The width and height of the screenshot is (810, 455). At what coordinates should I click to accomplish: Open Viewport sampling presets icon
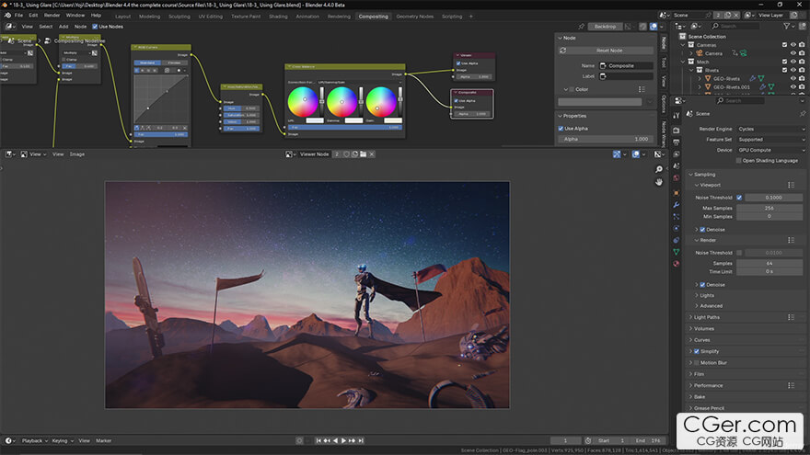tap(791, 185)
